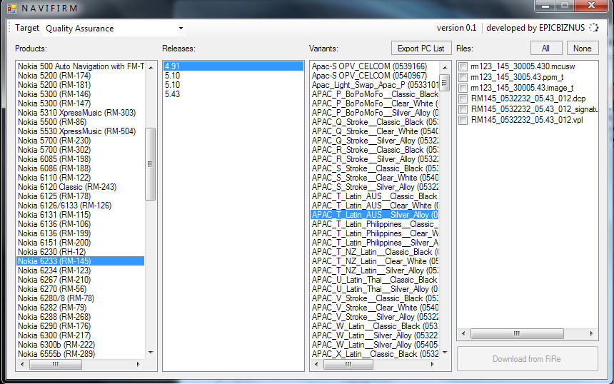
Task: Click the Export PC List button
Action: click(421, 48)
